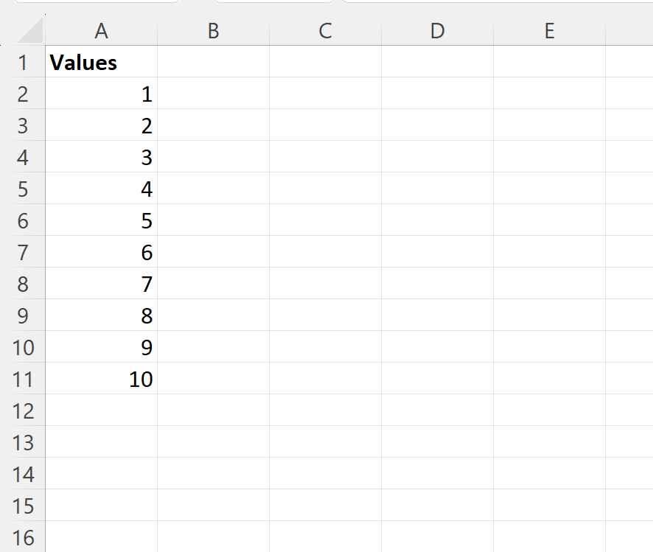Select empty cell E13
653x552 pixels.
click(x=549, y=441)
